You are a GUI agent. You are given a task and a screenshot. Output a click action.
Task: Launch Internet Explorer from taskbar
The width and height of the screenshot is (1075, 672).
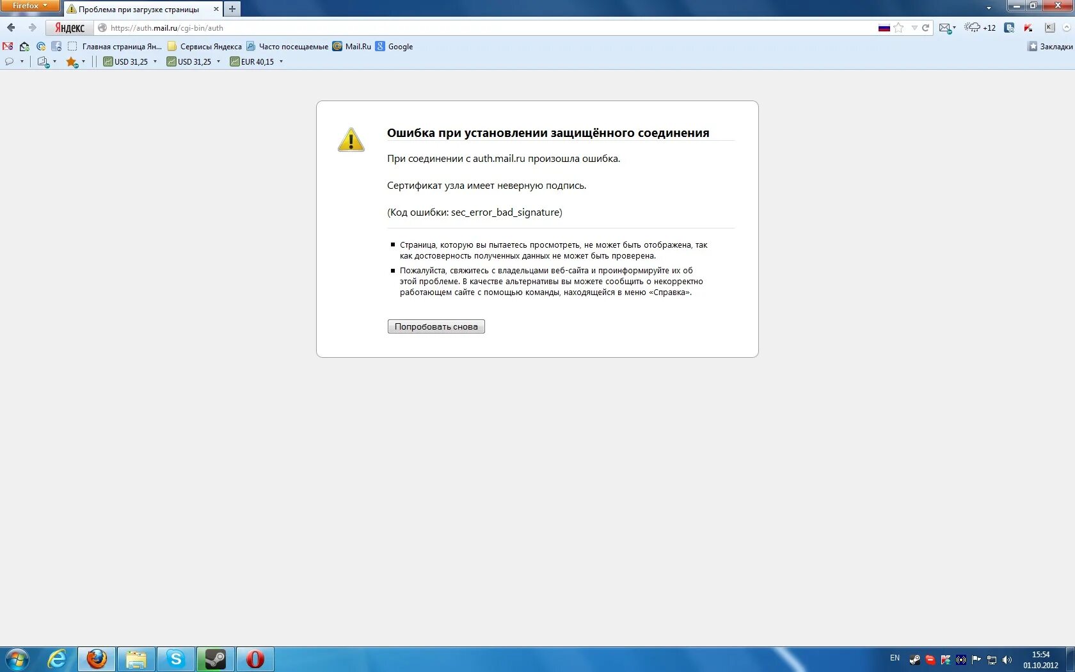57,659
